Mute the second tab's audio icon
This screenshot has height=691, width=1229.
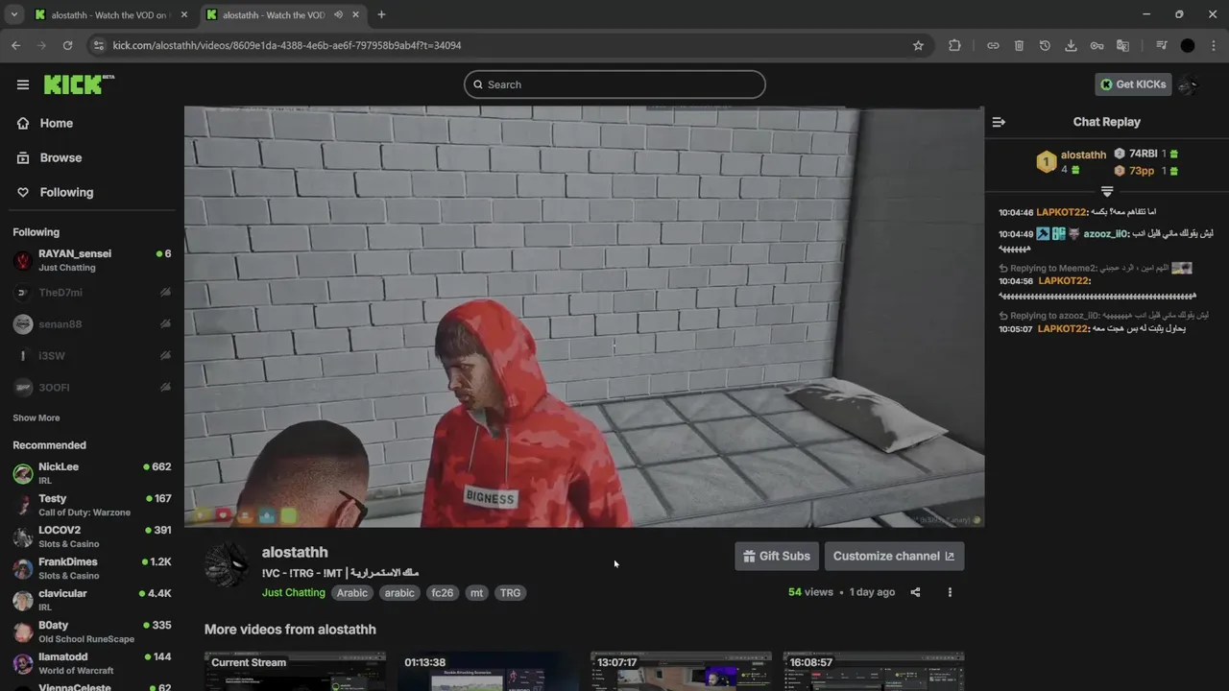(x=338, y=14)
